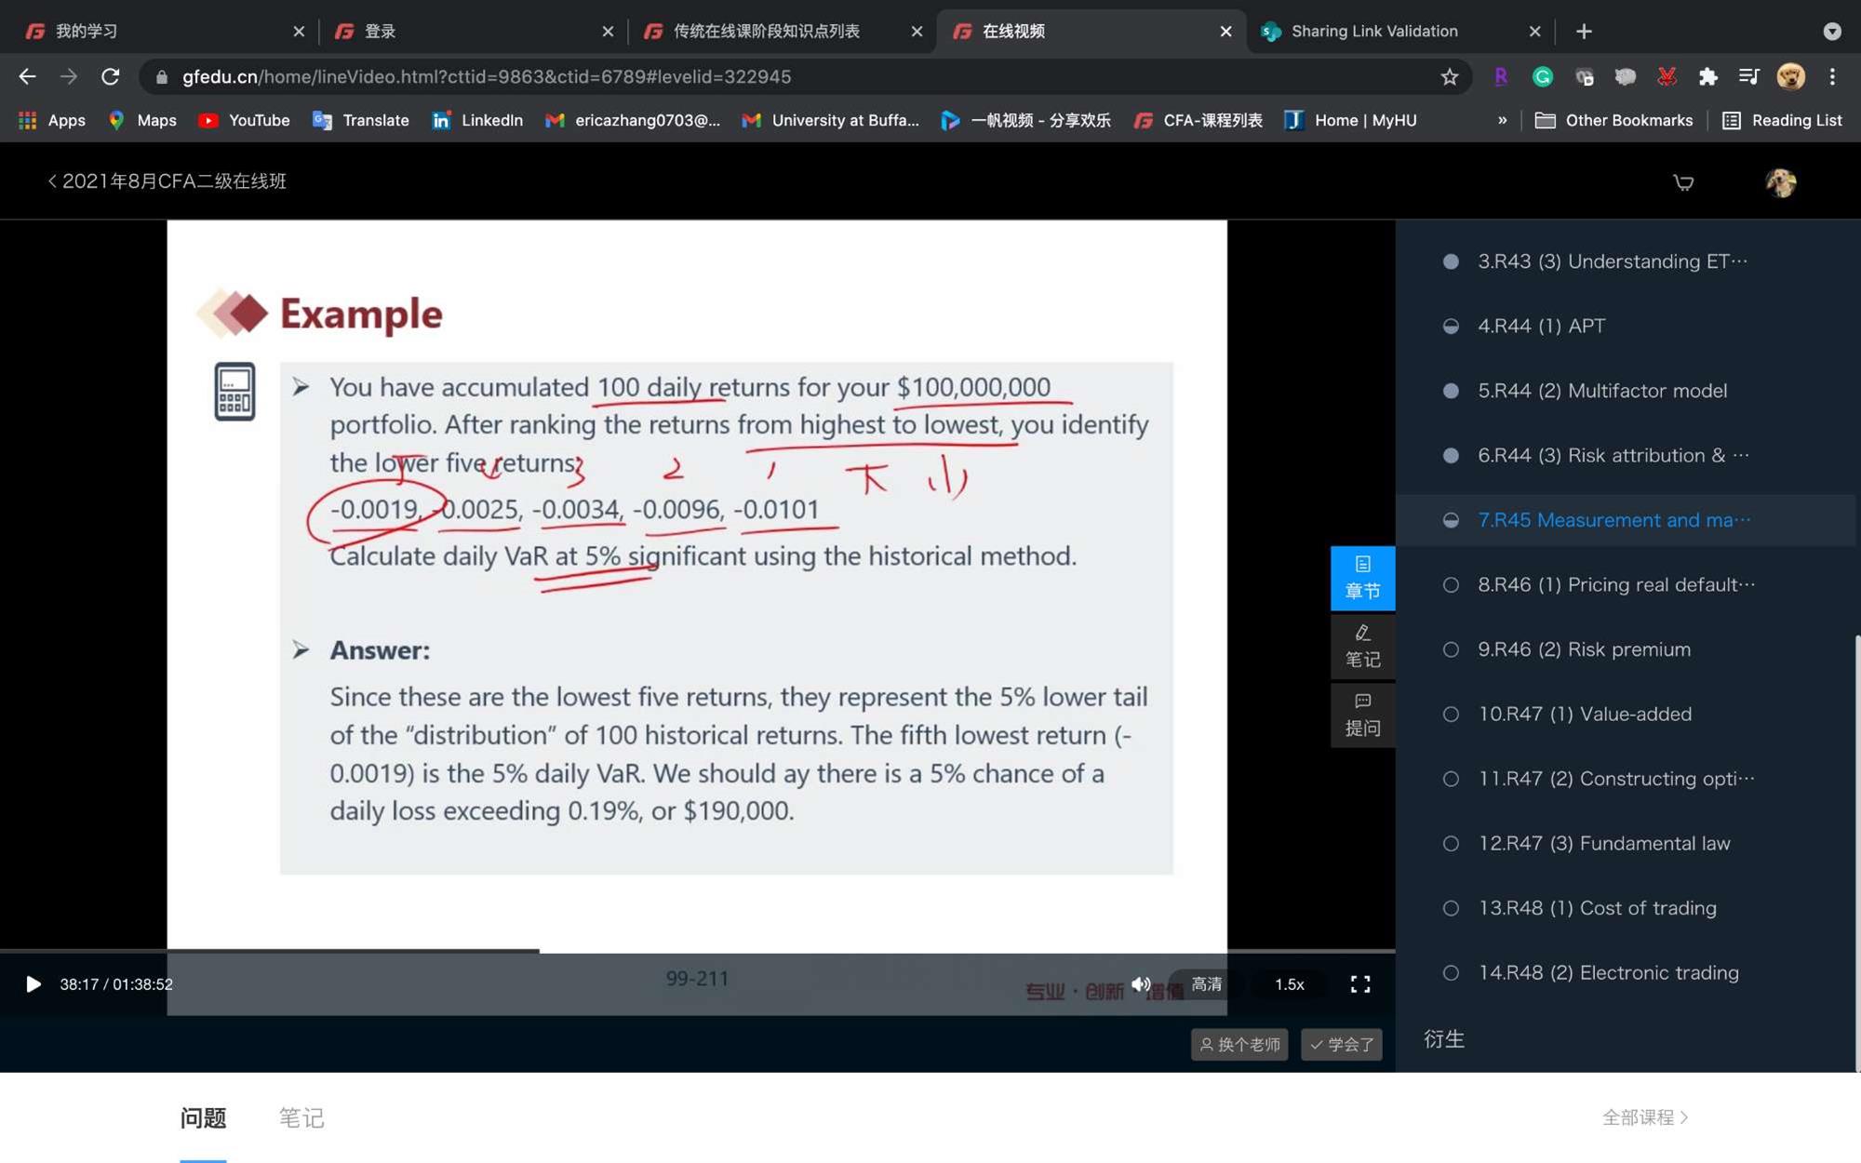1861x1163 pixels.
Task: Enter fullscreen mode for the video
Action: 1359,984
